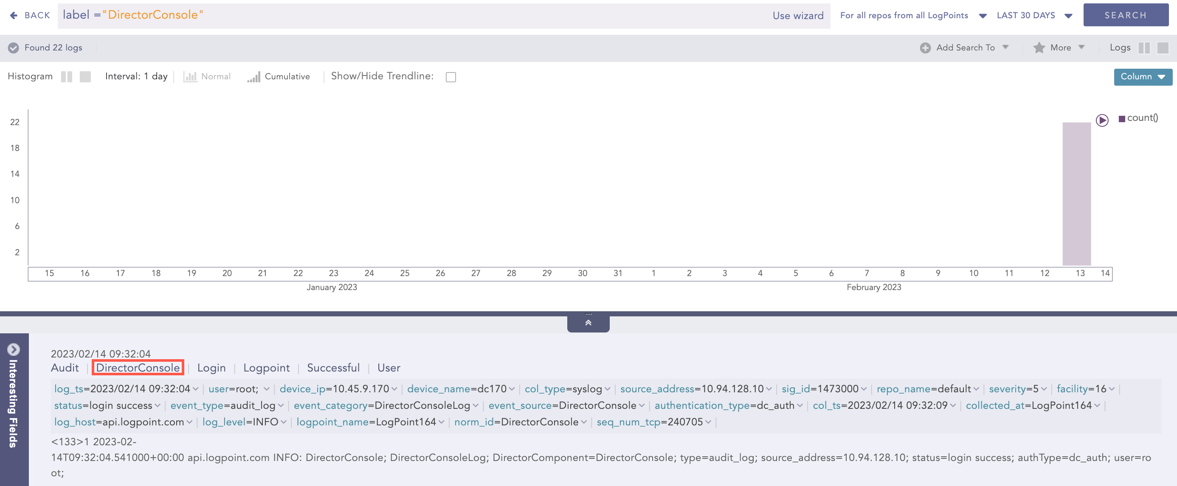Enable the Show/Hide Trendline checkbox

(451, 77)
